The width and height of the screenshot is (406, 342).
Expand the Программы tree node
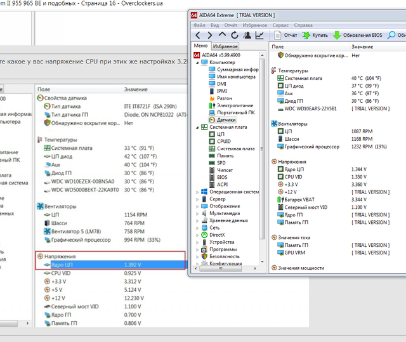pos(197,250)
